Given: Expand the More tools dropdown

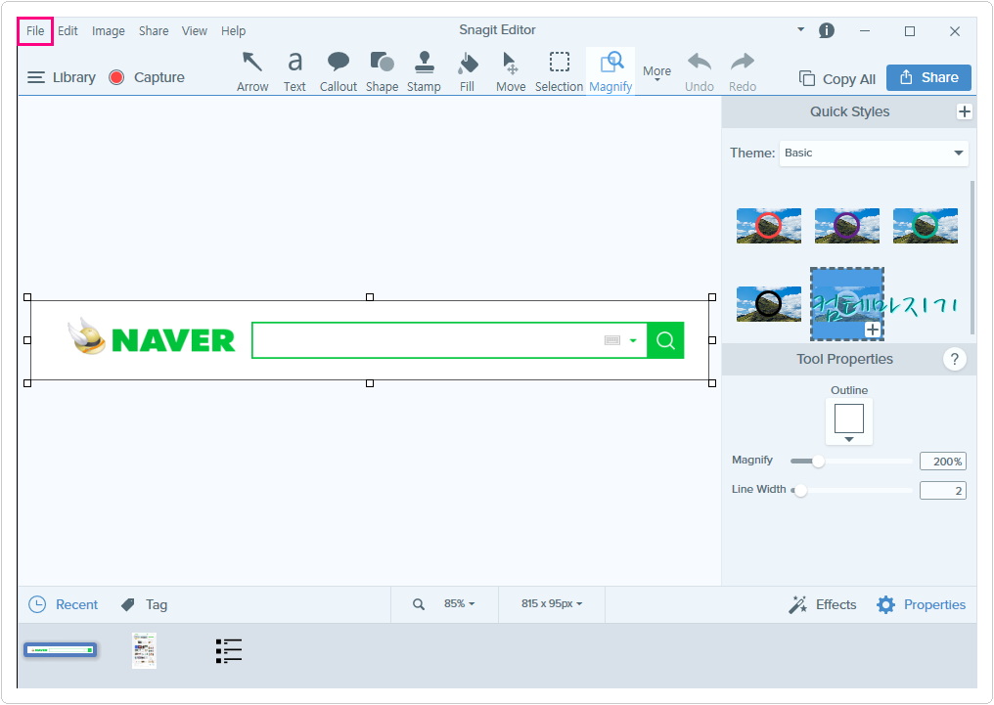Looking at the screenshot, I should (x=656, y=73).
